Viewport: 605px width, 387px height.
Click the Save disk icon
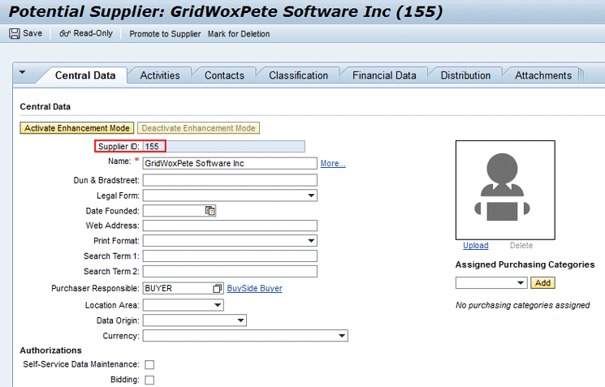14,33
